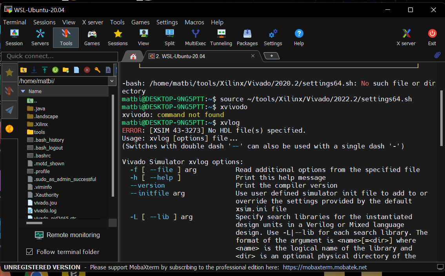445x276 pixels.
Task: Open the Sftp globe sidebar tab
Action: (x=9, y=129)
